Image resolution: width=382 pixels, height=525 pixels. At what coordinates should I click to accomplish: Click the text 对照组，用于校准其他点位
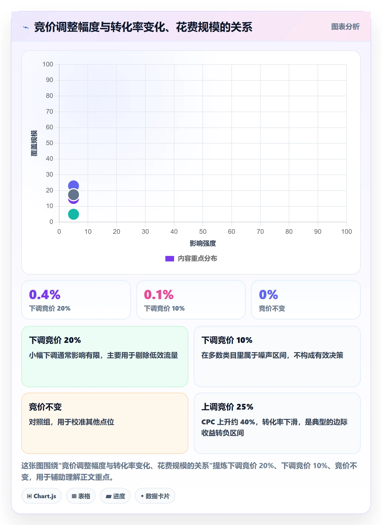click(71, 422)
